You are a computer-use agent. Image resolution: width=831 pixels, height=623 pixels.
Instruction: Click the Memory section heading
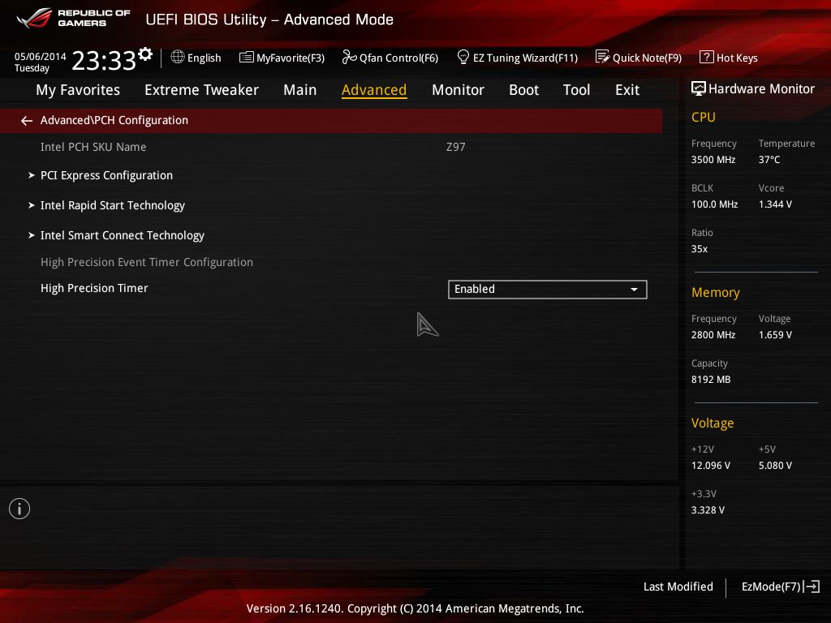click(716, 292)
